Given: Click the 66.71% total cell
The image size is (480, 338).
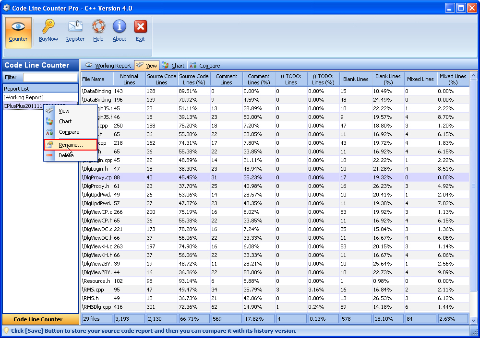Looking at the screenshot, I should 194,319.
